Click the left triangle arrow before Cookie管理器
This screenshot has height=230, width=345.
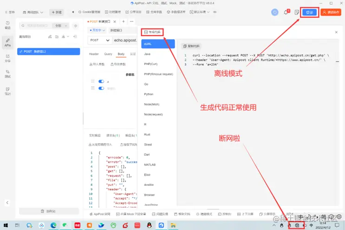[x=73, y=12]
